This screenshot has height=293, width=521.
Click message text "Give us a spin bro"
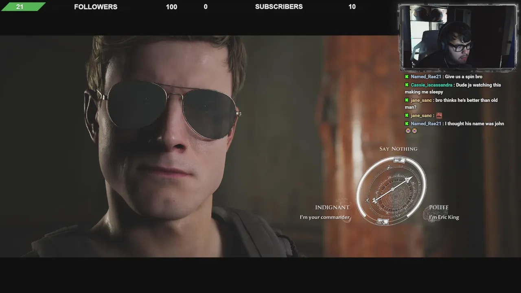464,77
